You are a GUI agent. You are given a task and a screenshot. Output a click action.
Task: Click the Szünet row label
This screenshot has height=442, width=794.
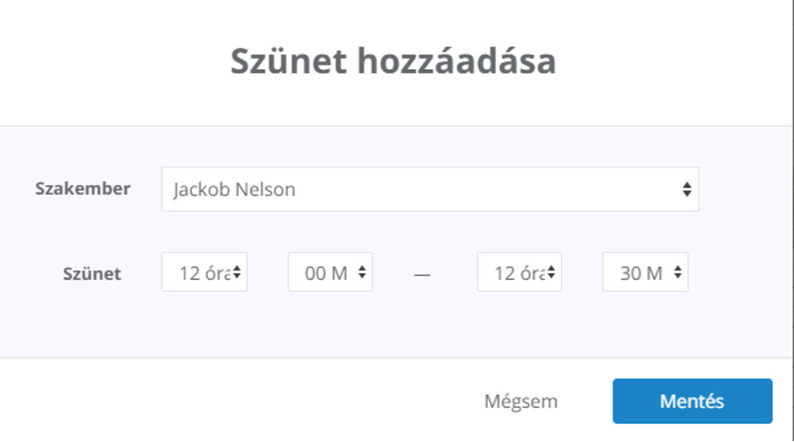point(91,274)
